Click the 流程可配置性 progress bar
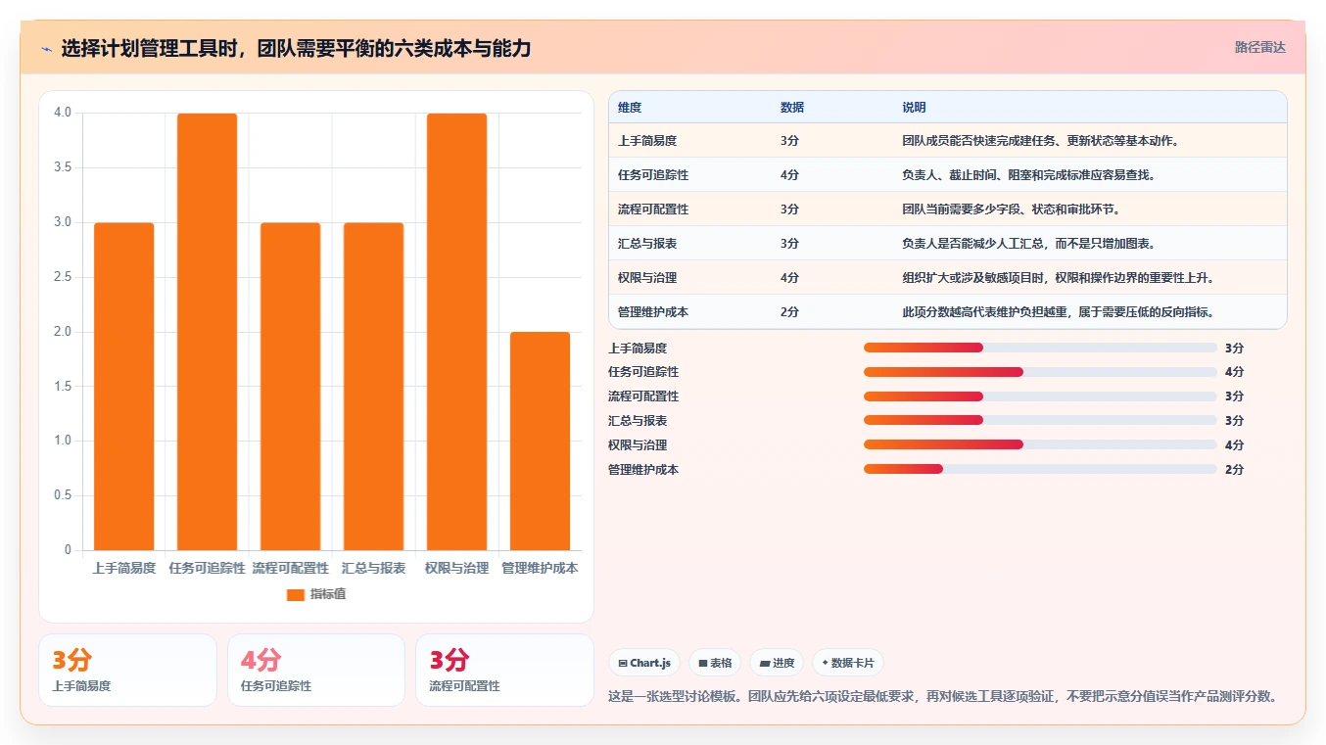The image size is (1326, 745). pyautogui.click(x=1040, y=396)
